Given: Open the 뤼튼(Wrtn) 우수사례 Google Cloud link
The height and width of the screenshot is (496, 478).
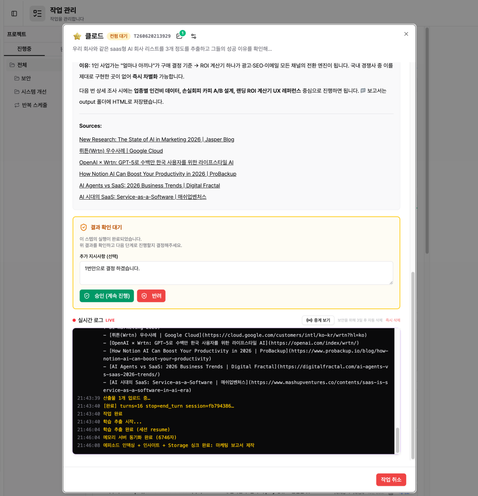Looking at the screenshot, I should click(x=121, y=151).
